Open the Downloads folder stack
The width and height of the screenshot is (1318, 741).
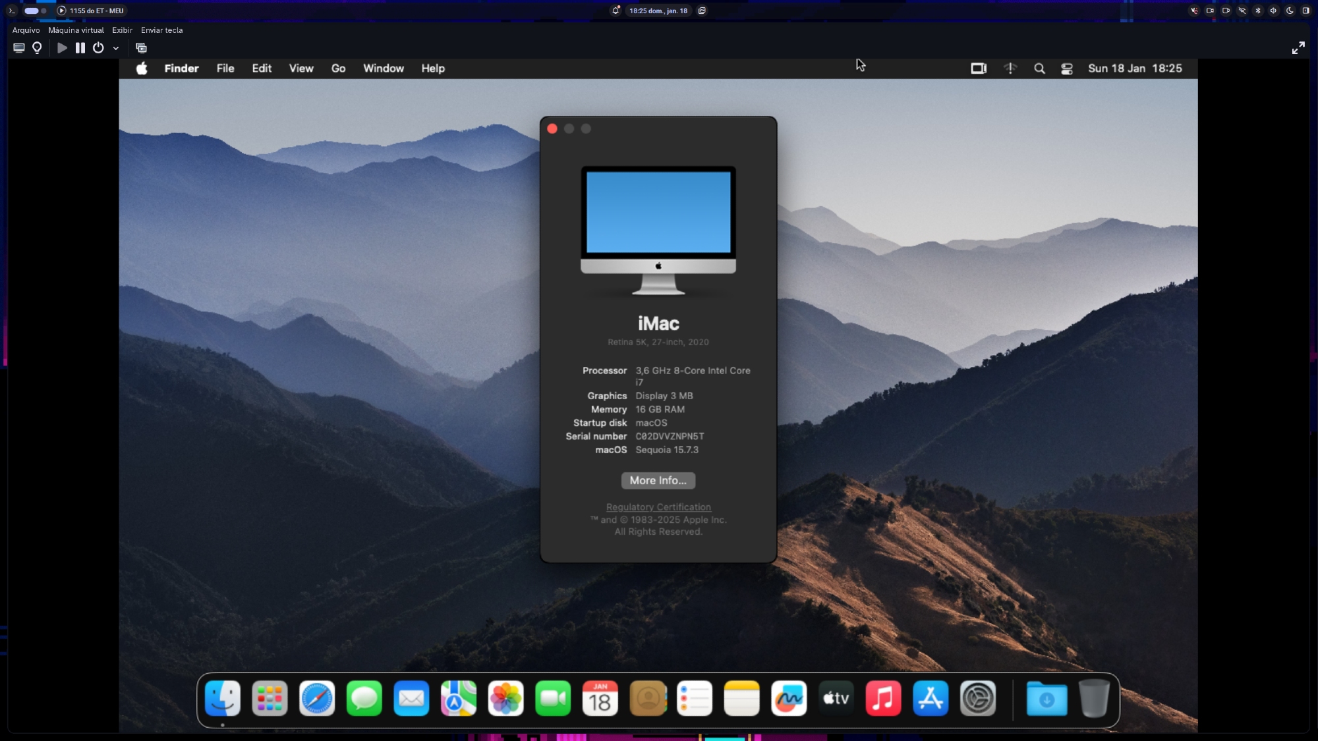1046,698
